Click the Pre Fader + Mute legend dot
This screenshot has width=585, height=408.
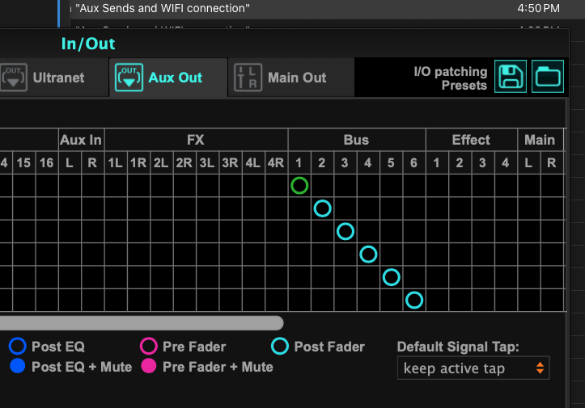tap(149, 366)
